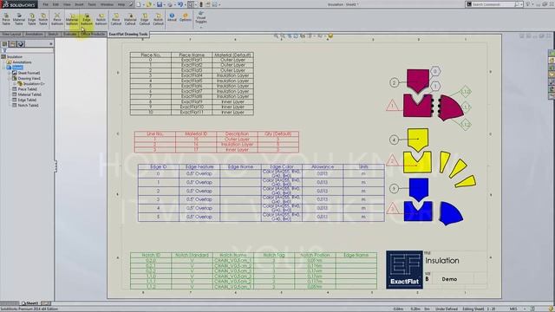Open ExactFlat Options

[x=185, y=17]
